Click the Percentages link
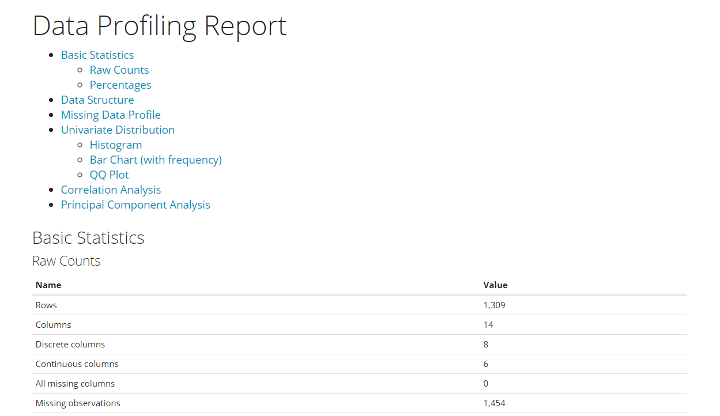This screenshot has width=720, height=416. [120, 85]
